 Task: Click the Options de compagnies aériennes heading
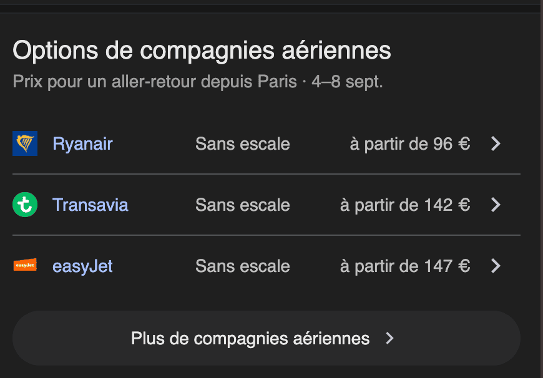coord(202,51)
